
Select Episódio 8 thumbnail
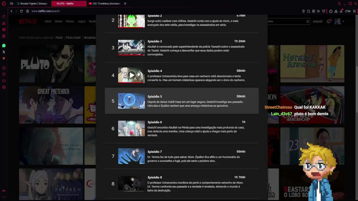[x=131, y=183]
